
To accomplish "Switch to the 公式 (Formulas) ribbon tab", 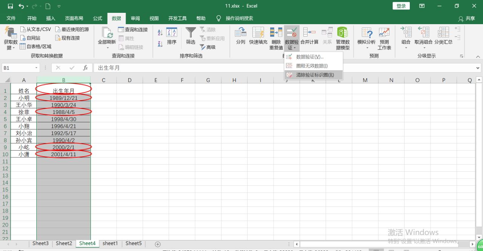I will coord(98,18).
